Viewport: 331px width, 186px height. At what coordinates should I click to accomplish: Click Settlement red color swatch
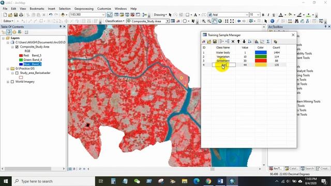point(261,61)
